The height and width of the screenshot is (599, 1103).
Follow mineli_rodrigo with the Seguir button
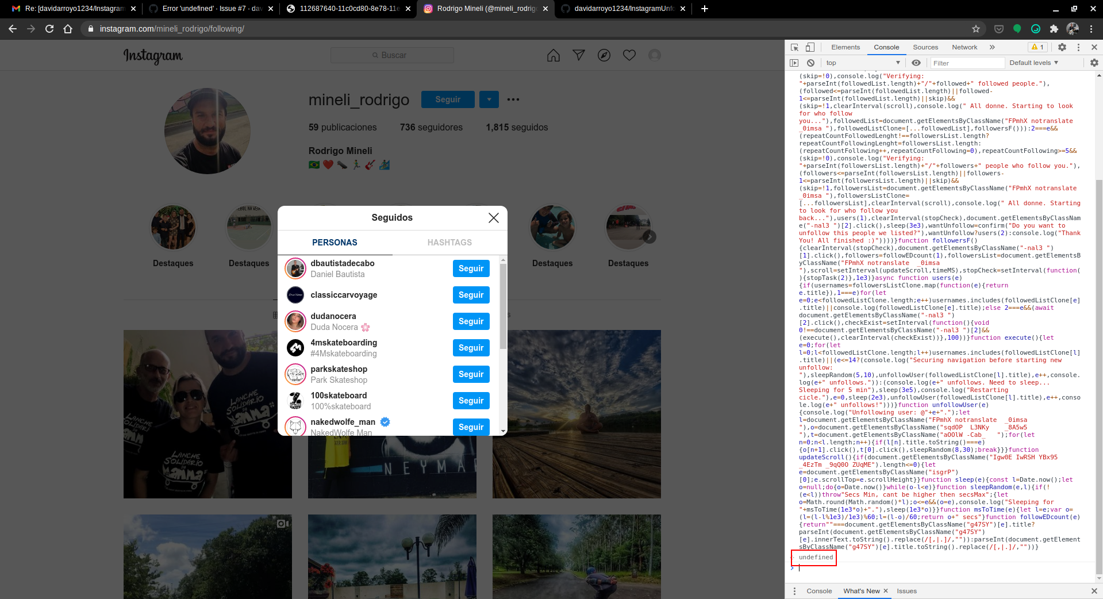pos(448,99)
